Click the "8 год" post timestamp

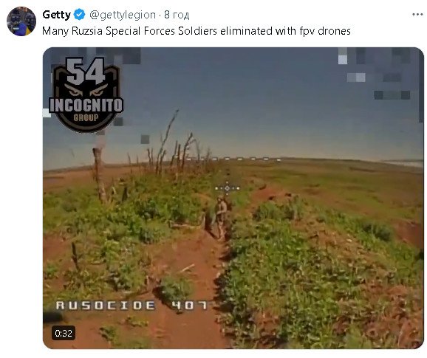[x=177, y=15]
